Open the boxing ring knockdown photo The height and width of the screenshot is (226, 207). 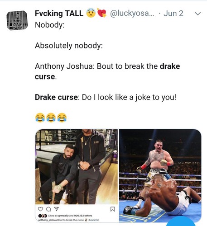point(160,176)
